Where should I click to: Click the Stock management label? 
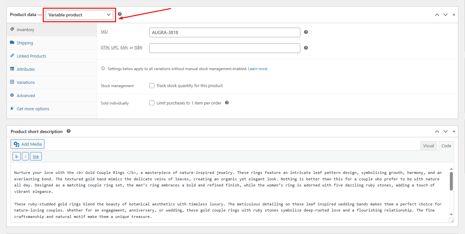[117, 86]
